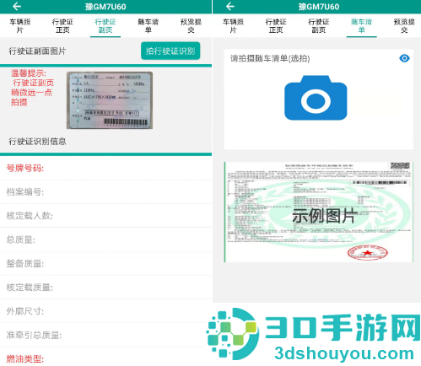Tap the 外廓尺寸 field
Viewport: 421px width, 366px height.
(x=105, y=311)
